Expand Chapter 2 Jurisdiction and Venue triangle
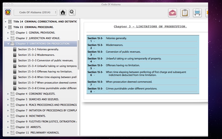222x139 pixels. point(8,38)
